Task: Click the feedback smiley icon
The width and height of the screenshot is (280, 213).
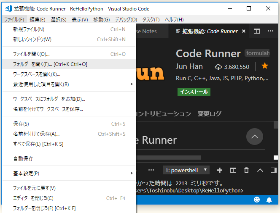Action: pos(257,200)
